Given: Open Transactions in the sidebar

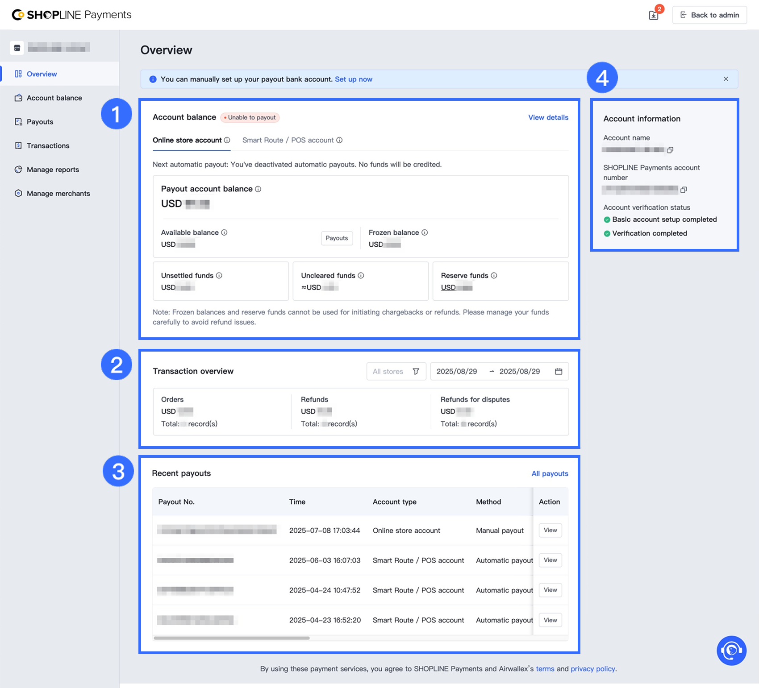Looking at the screenshot, I should pyautogui.click(x=48, y=145).
